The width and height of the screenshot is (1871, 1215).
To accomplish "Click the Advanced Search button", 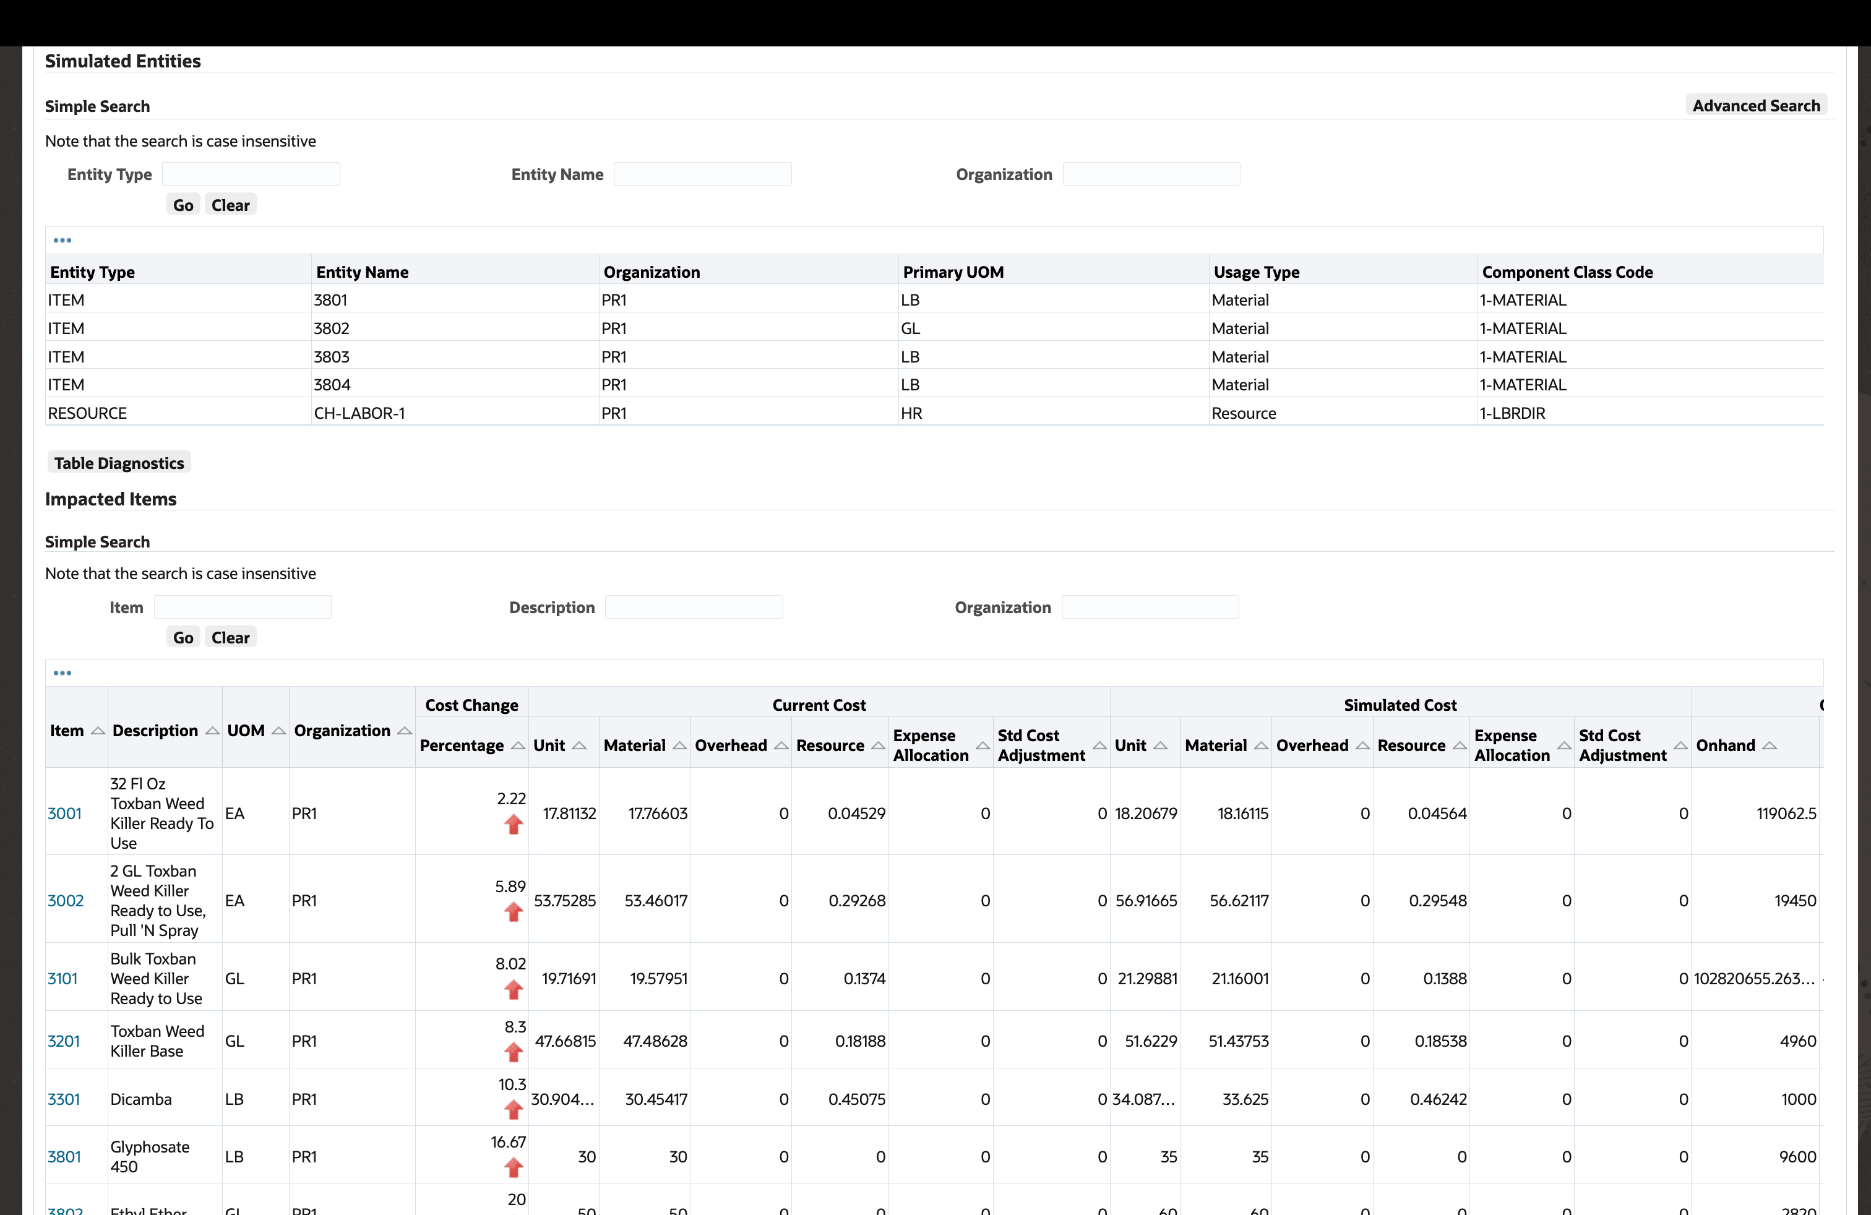I will (1755, 105).
